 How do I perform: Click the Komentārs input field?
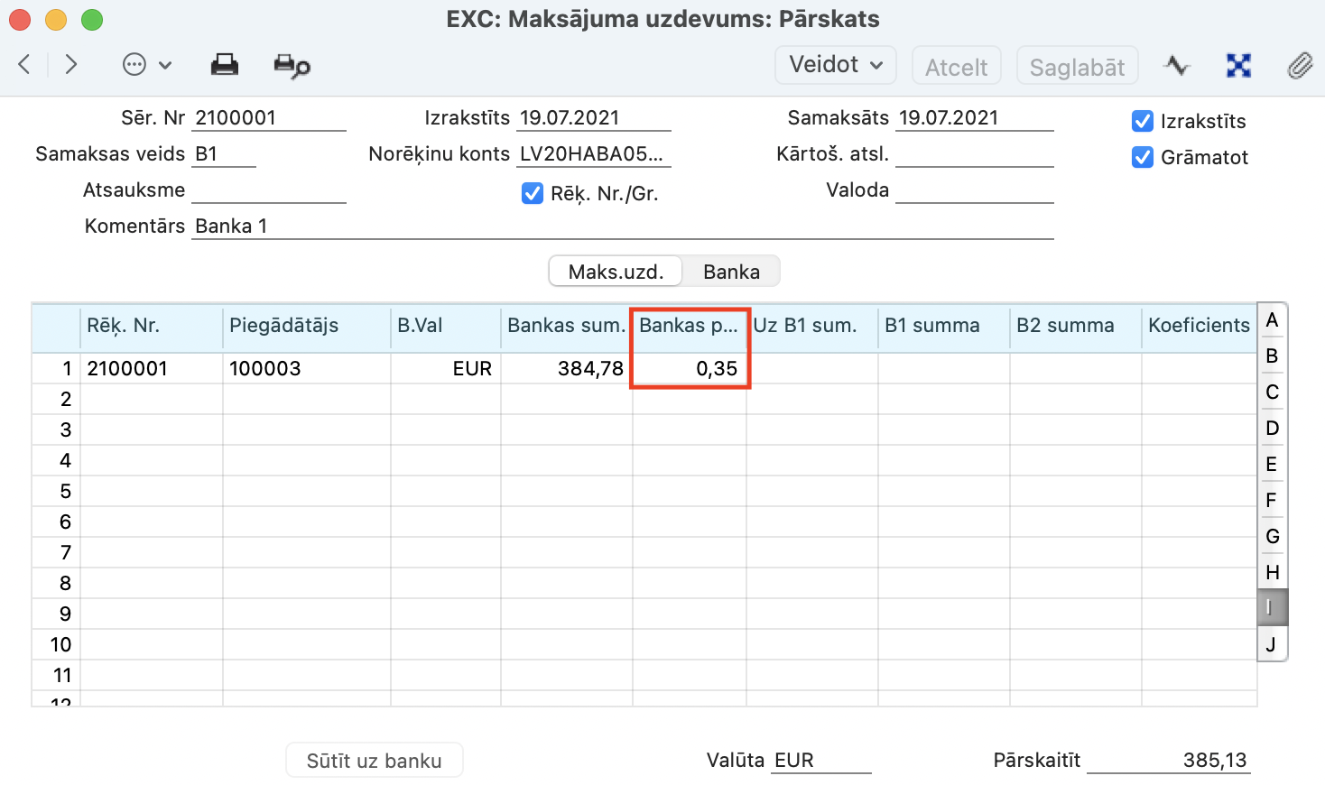pyautogui.click(x=621, y=226)
